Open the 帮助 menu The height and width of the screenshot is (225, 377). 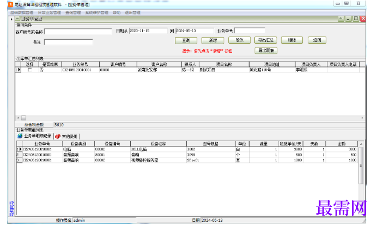(117, 13)
